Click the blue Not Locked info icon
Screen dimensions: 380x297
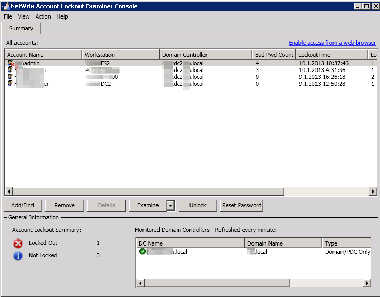point(18,256)
